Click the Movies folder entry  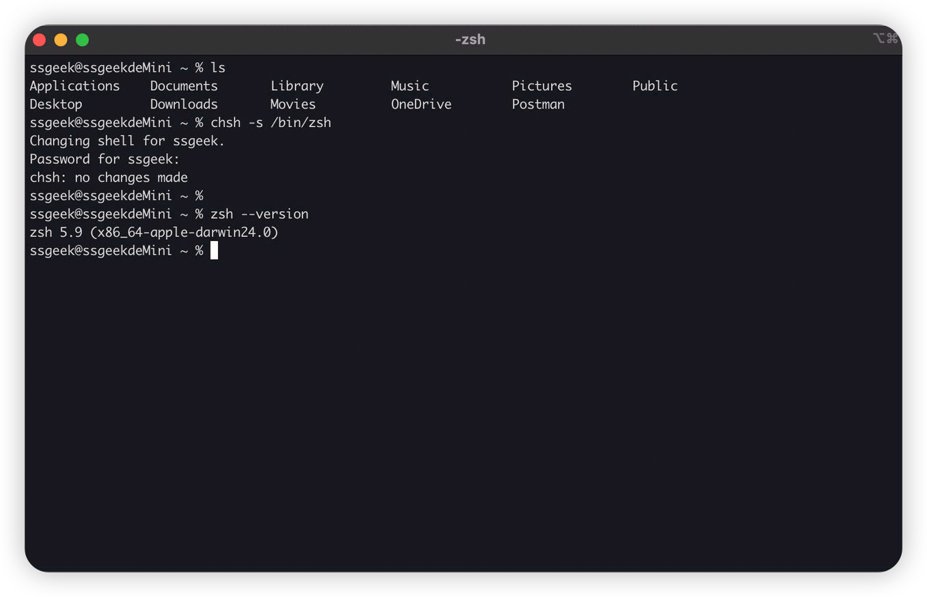[293, 105]
